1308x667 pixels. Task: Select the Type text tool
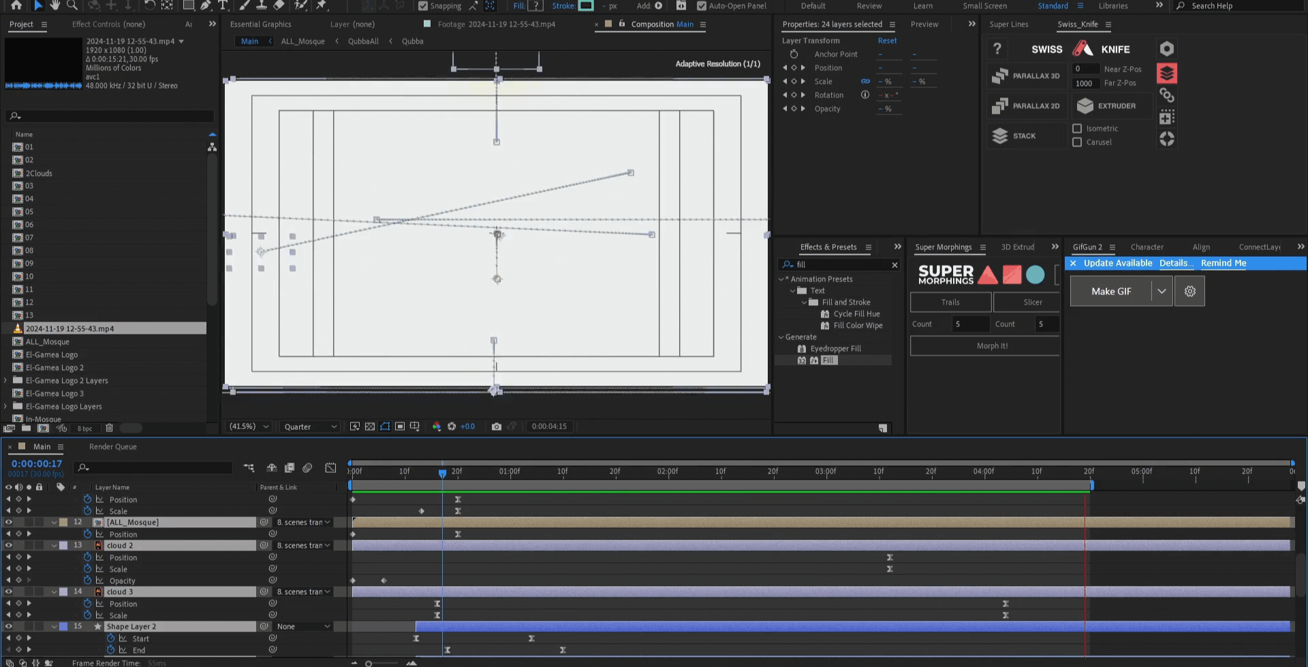tap(222, 5)
